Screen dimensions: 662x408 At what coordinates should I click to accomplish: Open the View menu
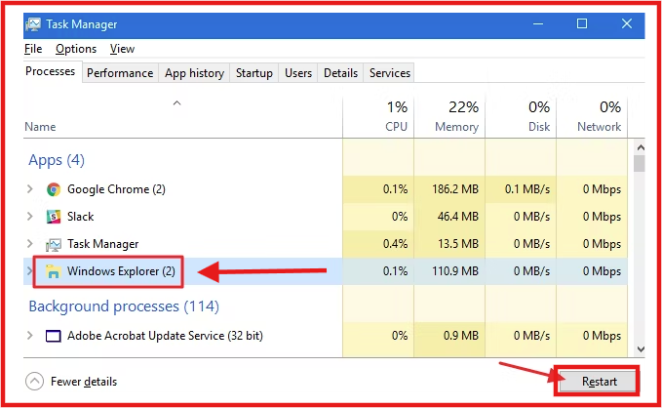pyautogui.click(x=123, y=49)
